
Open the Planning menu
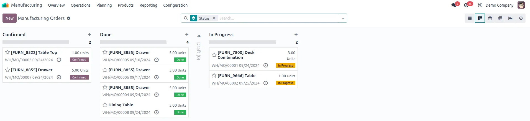104,5
